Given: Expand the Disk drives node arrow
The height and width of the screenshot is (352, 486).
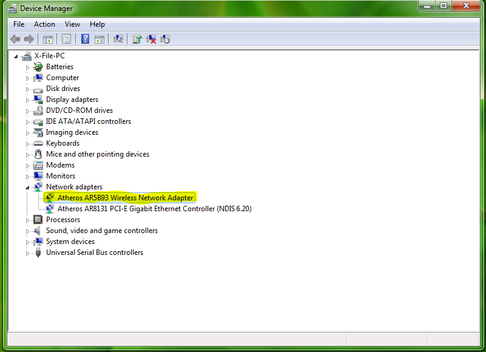Looking at the screenshot, I should coord(27,89).
